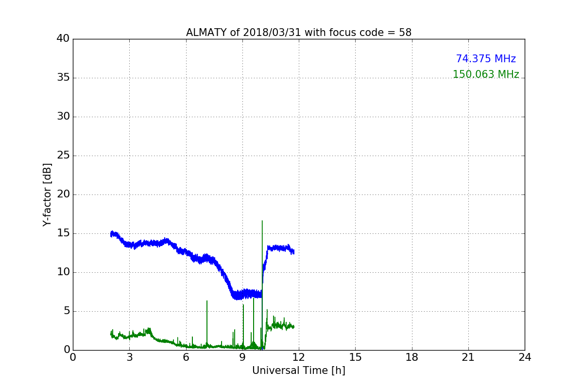
Task: Click the y-axis tick label "20"
Action: click(x=63, y=194)
